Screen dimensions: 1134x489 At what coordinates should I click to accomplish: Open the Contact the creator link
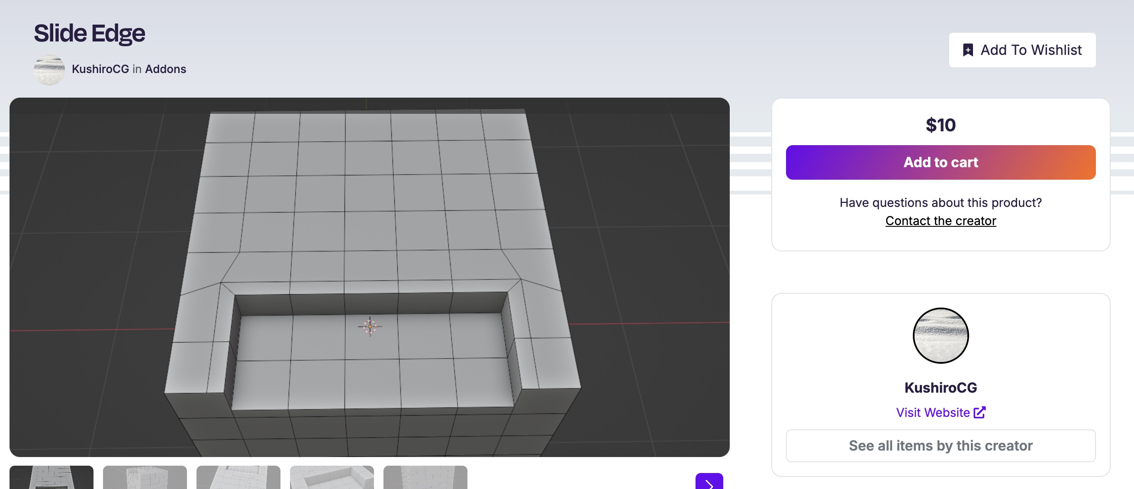tap(940, 221)
